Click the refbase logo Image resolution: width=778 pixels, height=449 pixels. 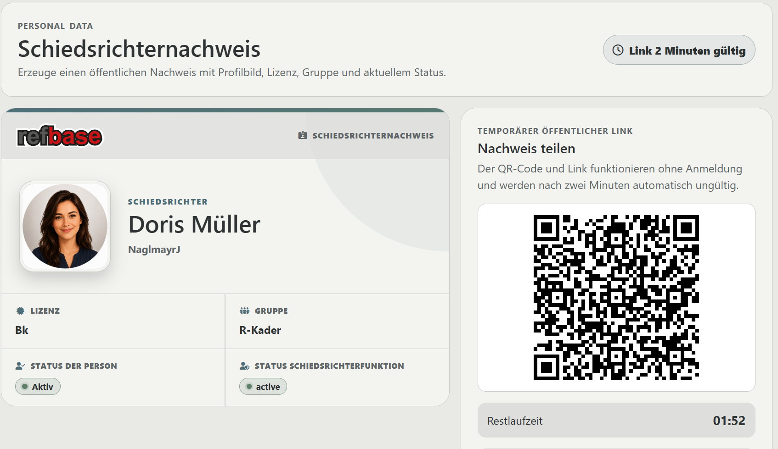(60, 136)
